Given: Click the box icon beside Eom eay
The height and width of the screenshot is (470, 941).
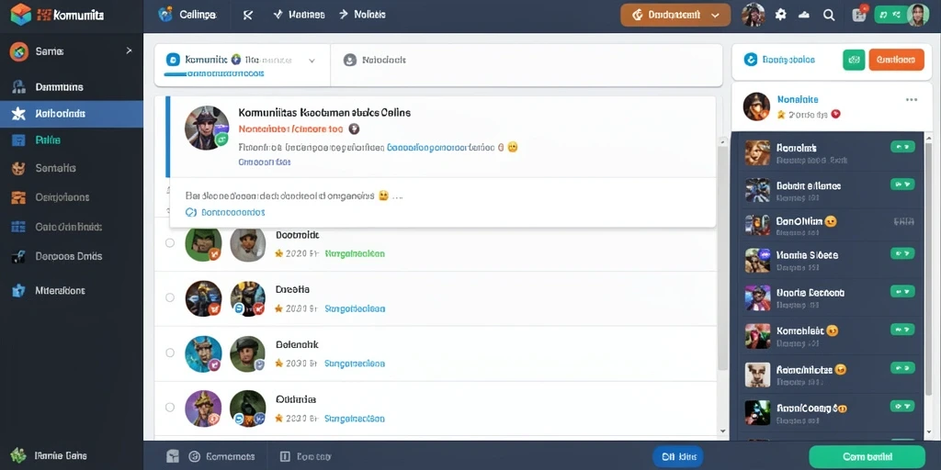Looking at the screenshot, I should click(285, 456).
